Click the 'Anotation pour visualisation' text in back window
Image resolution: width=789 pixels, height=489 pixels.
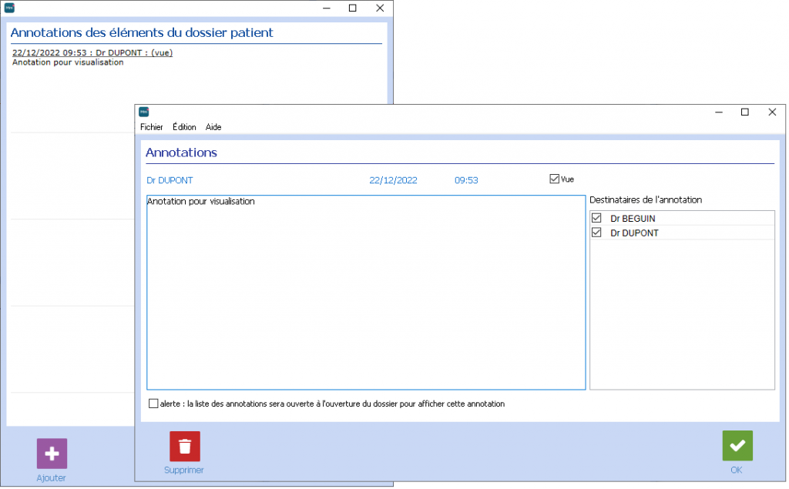68,62
